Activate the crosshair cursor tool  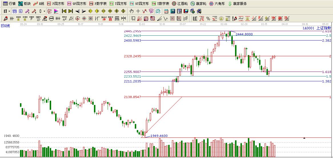click(138, 11)
